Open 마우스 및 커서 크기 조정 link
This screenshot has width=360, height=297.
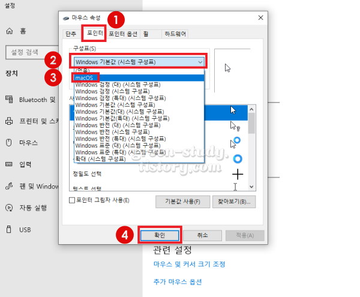click(x=189, y=264)
